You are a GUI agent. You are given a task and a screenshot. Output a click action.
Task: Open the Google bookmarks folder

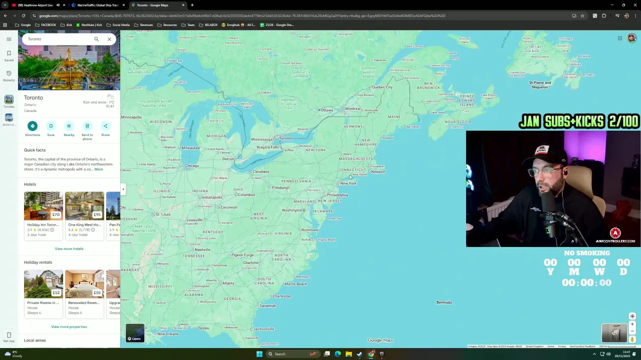tap(23, 25)
